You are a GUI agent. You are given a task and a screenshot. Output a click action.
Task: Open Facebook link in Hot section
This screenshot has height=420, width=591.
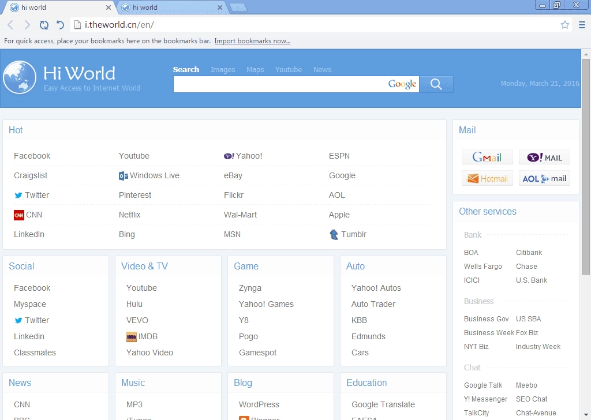32,156
